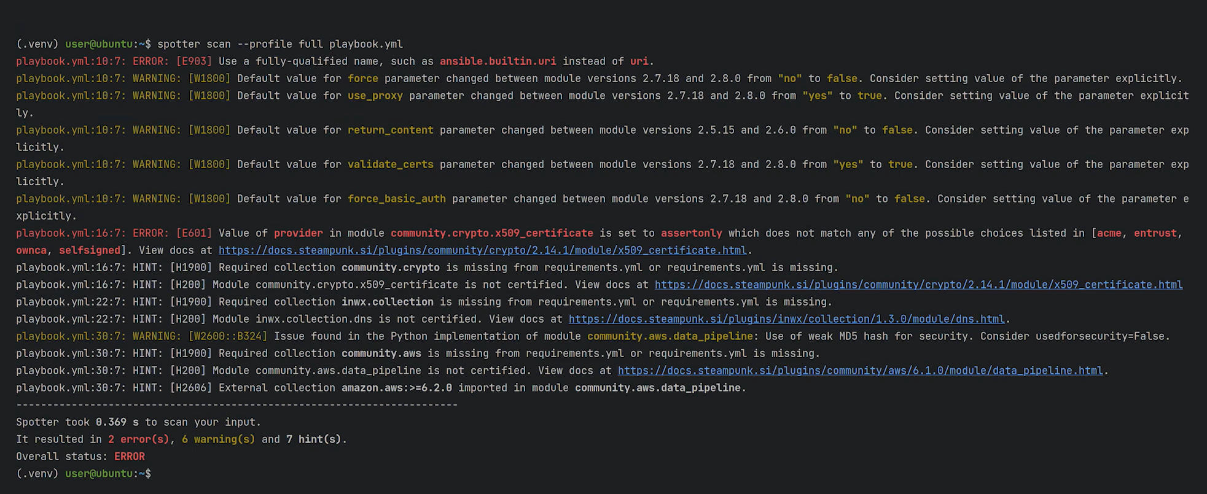Click the '2 error(s)' summary count
Viewport: 1207px width, 494px height.
coord(138,439)
